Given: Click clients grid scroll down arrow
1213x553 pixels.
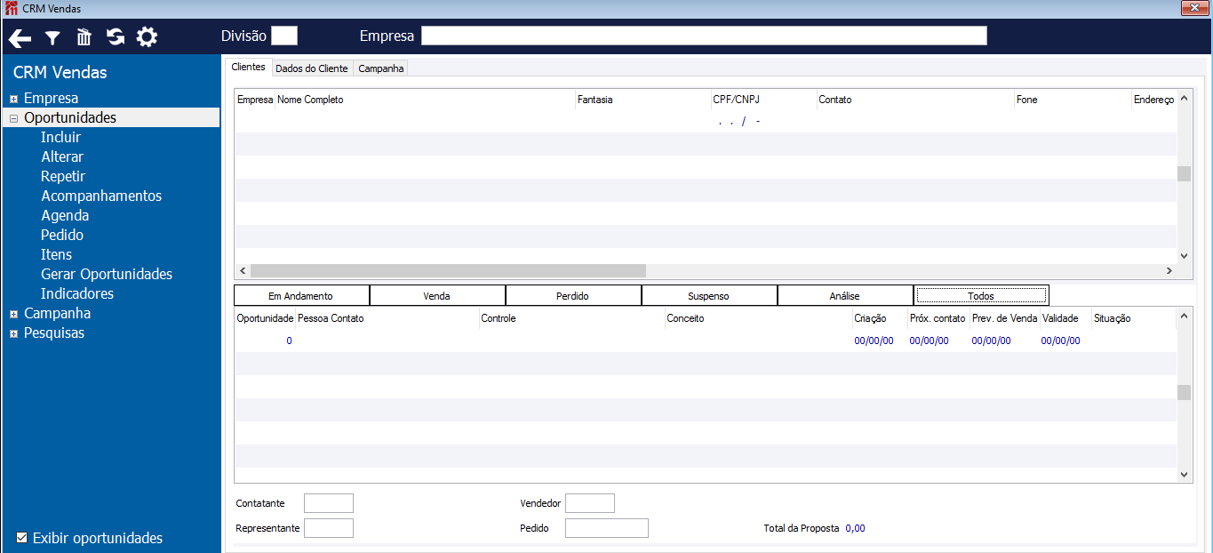Looking at the screenshot, I should pyautogui.click(x=1184, y=255).
